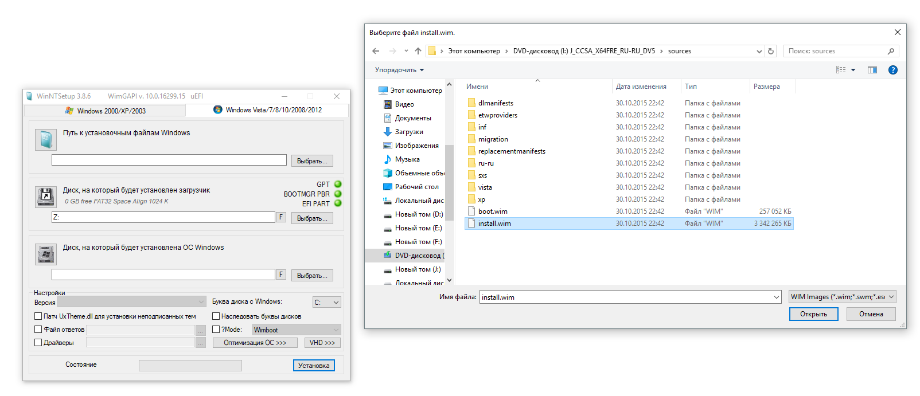The height and width of the screenshot is (396, 920).
Task: Select Рабочий стол in the navigation pane
Action: click(416, 187)
